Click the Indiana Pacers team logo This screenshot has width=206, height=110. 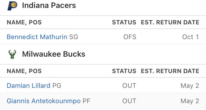tap(12, 6)
